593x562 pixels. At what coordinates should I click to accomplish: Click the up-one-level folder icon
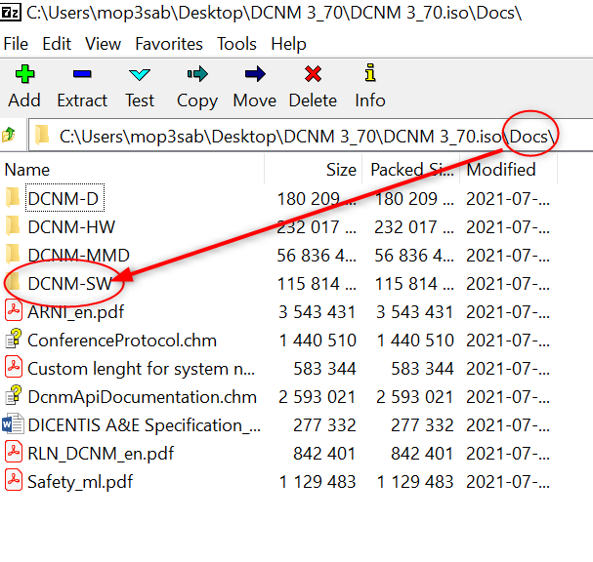tap(9, 135)
